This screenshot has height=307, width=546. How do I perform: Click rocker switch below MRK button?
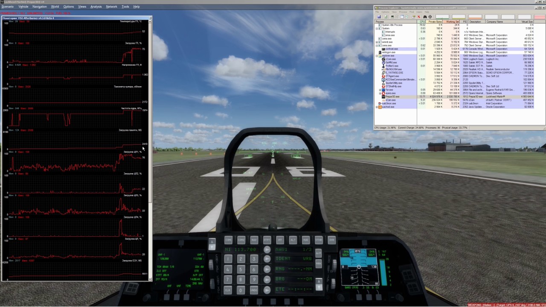(x=319, y=284)
